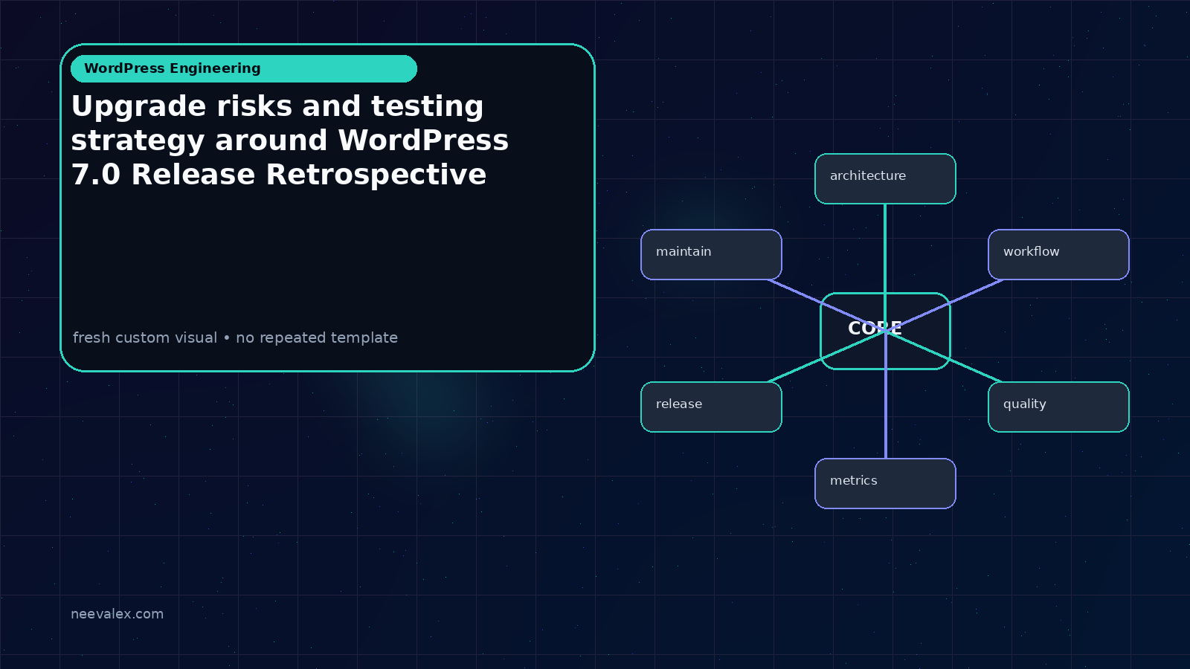Select the quality node
The image size is (1190, 669).
(1058, 407)
